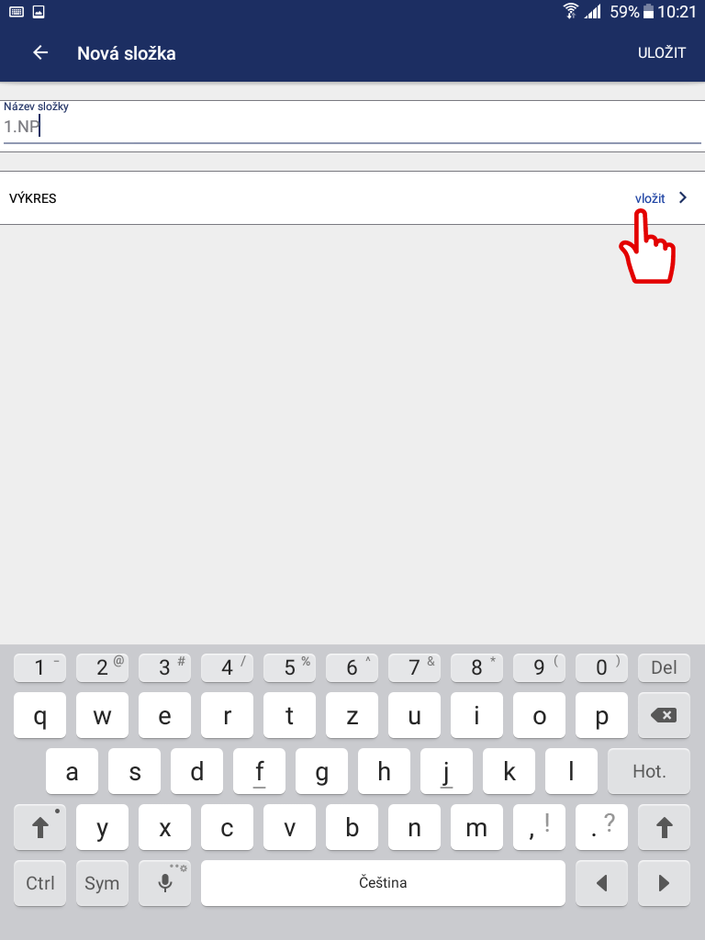Toggle the Ctrl modifier key
This screenshot has height=940, width=705.
click(39, 882)
